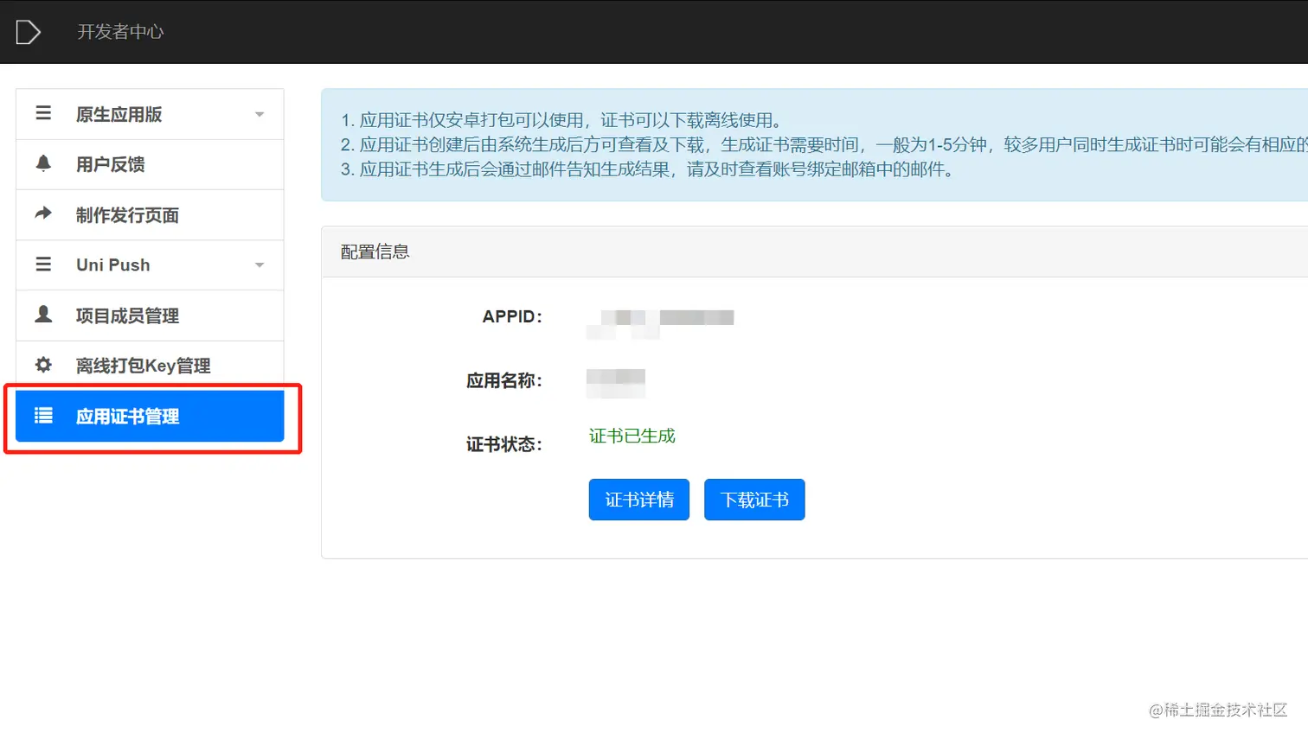Expand the Uni Push dropdown arrow
The width and height of the screenshot is (1308, 739).
tap(260, 265)
